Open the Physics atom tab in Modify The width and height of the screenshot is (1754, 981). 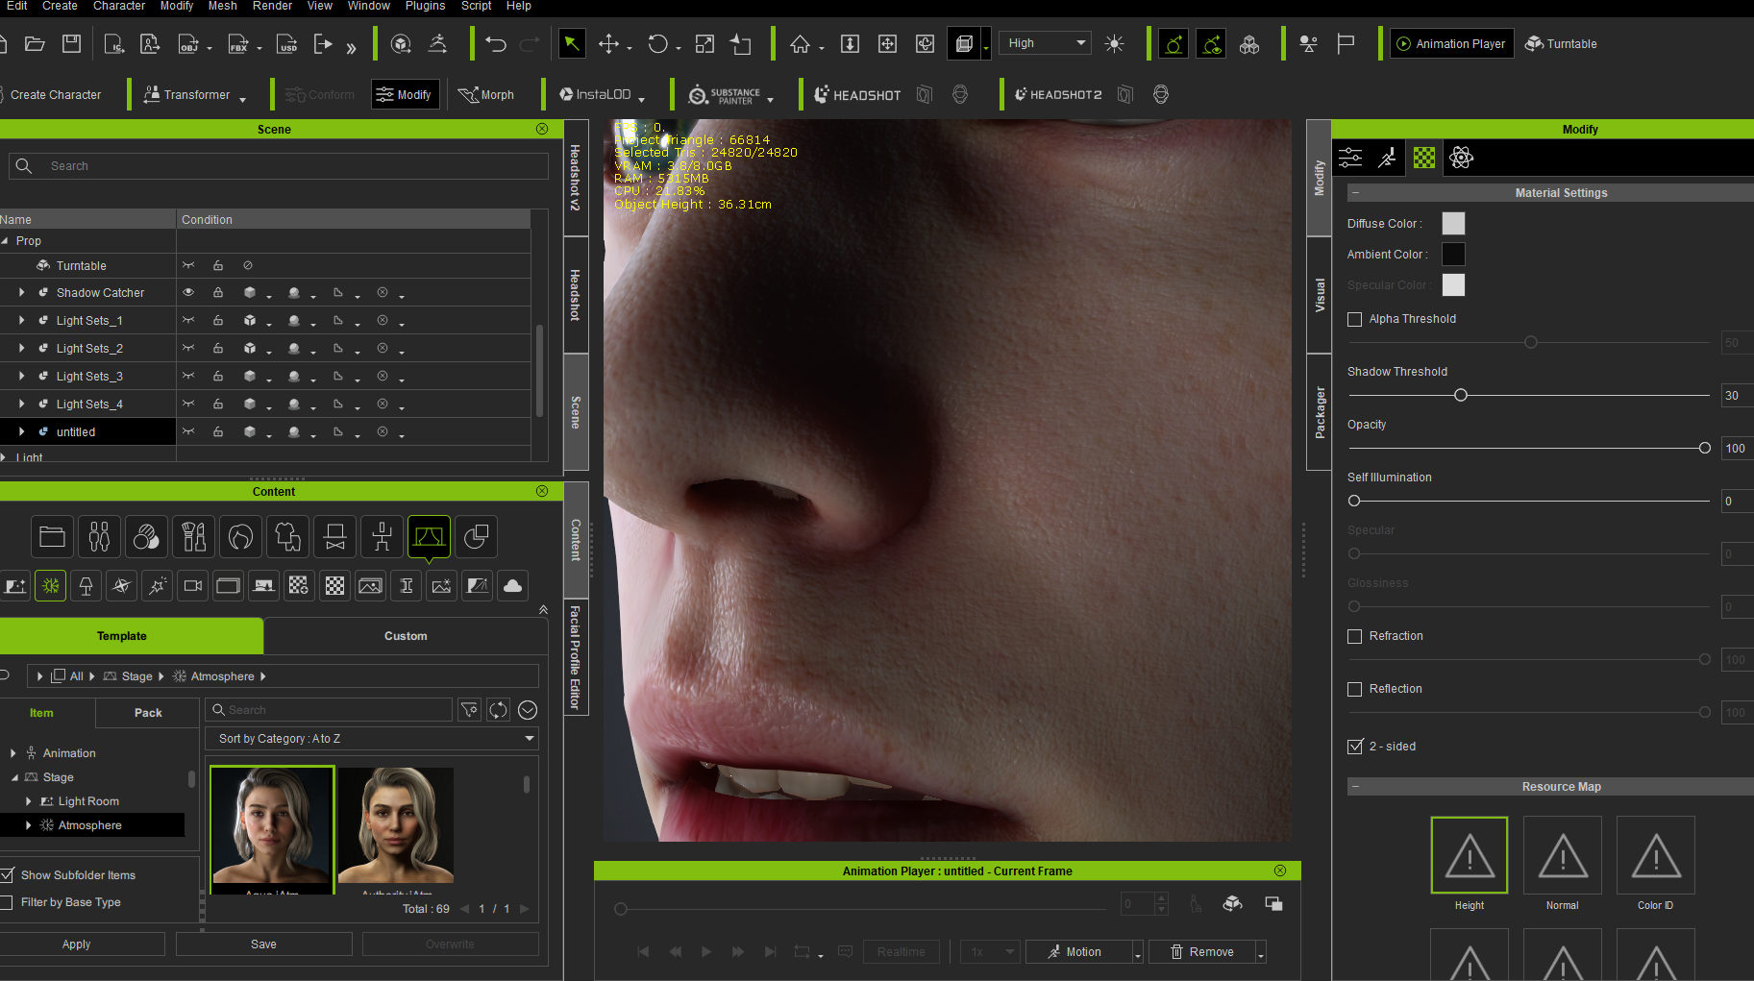tap(1462, 158)
